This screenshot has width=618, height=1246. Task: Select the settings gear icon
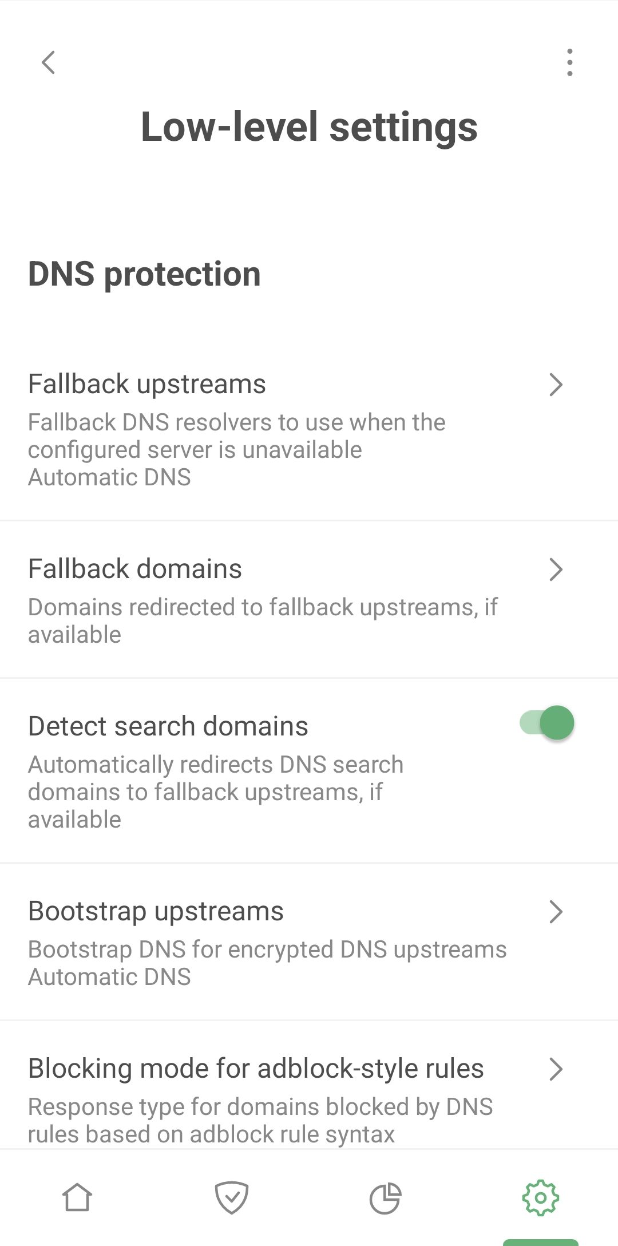[x=540, y=1197]
